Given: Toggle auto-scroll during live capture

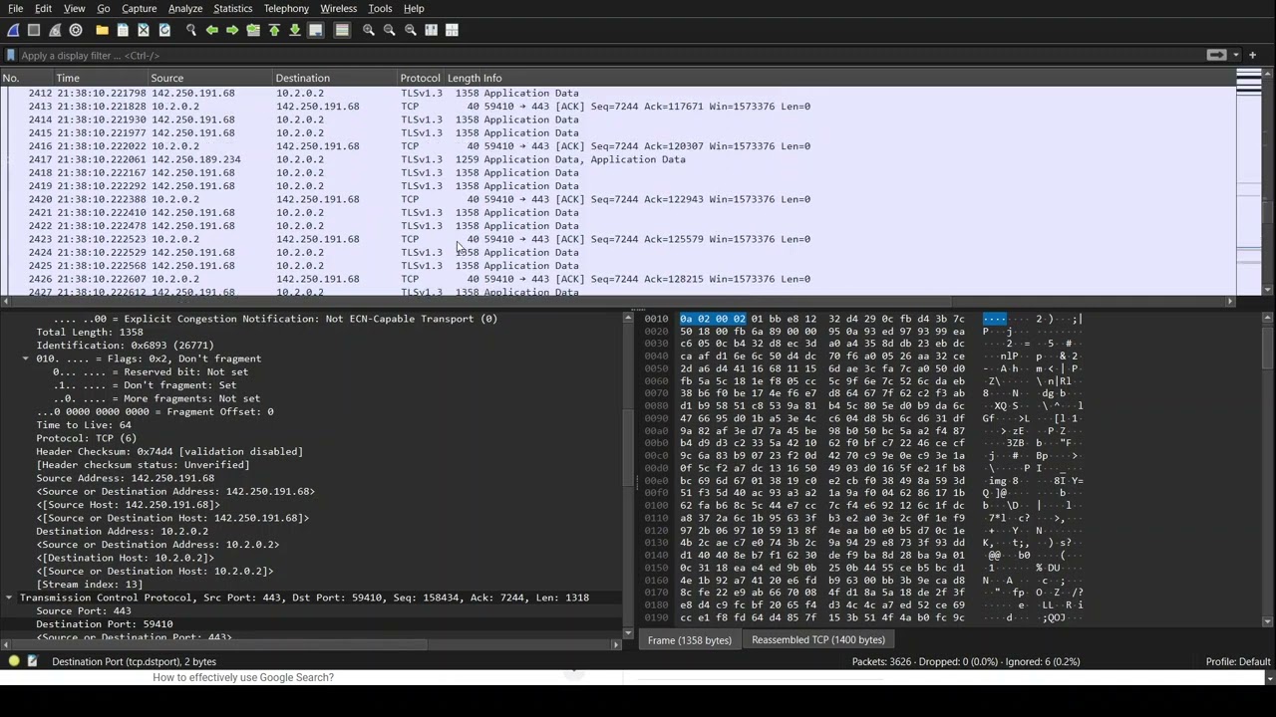Looking at the screenshot, I should 316,30.
